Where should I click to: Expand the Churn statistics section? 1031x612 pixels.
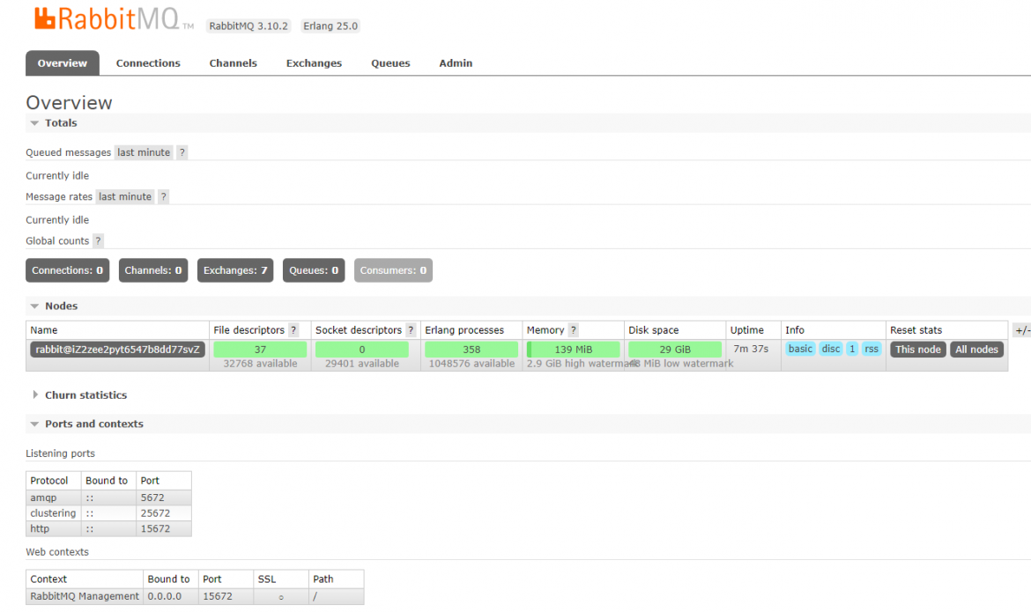point(79,395)
